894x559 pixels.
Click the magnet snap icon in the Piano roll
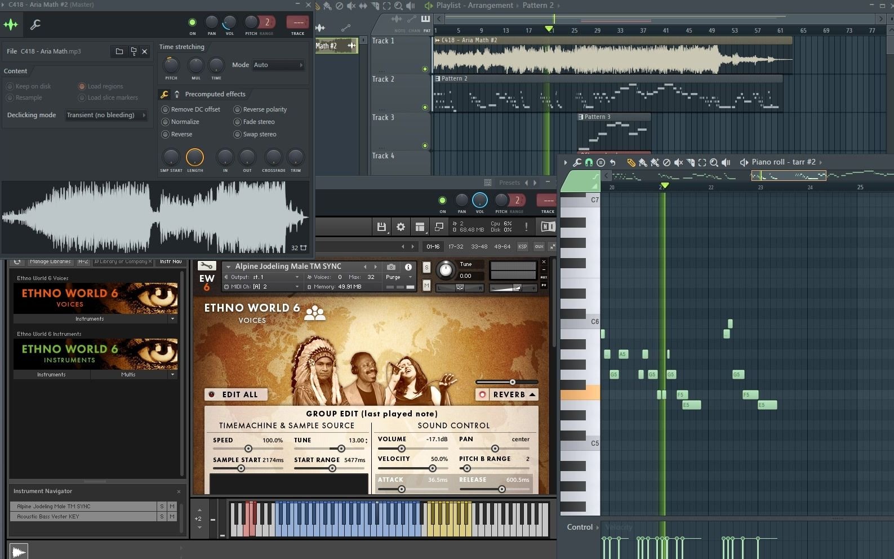(x=589, y=162)
